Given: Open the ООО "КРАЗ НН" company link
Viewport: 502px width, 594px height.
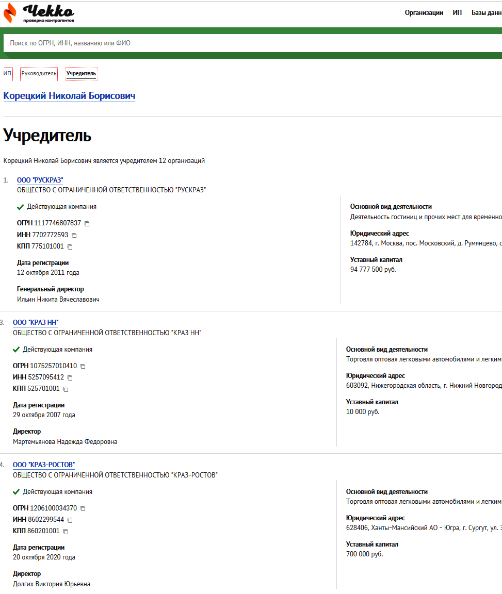Looking at the screenshot, I should pos(36,322).
